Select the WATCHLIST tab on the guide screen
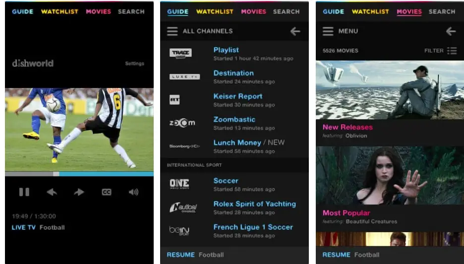Viewport: 464px width, 264px height. (x=215, y=11)
